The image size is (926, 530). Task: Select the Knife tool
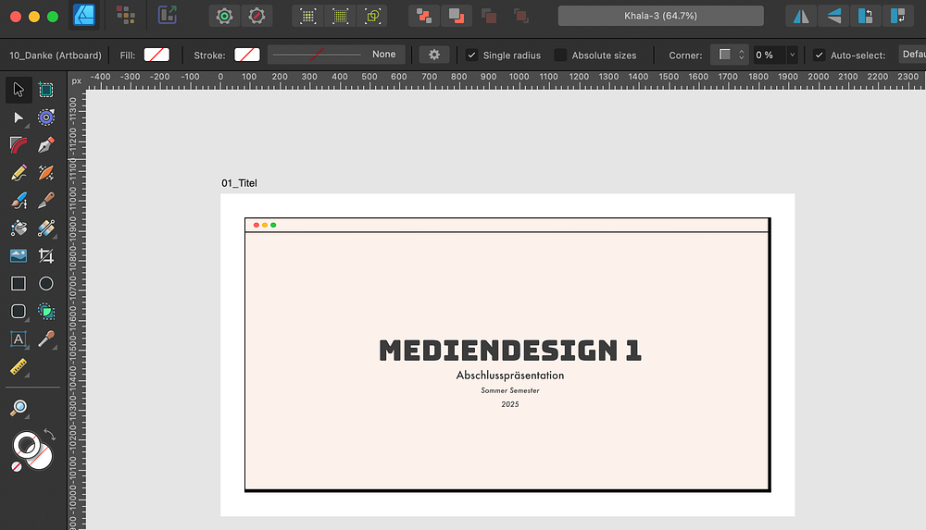(x=46, y=201)
